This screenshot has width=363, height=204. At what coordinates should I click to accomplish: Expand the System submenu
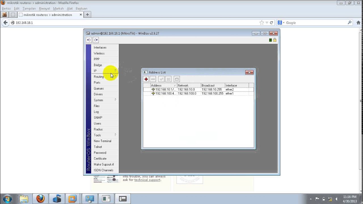pyautogui.click(x=105, y=100)
